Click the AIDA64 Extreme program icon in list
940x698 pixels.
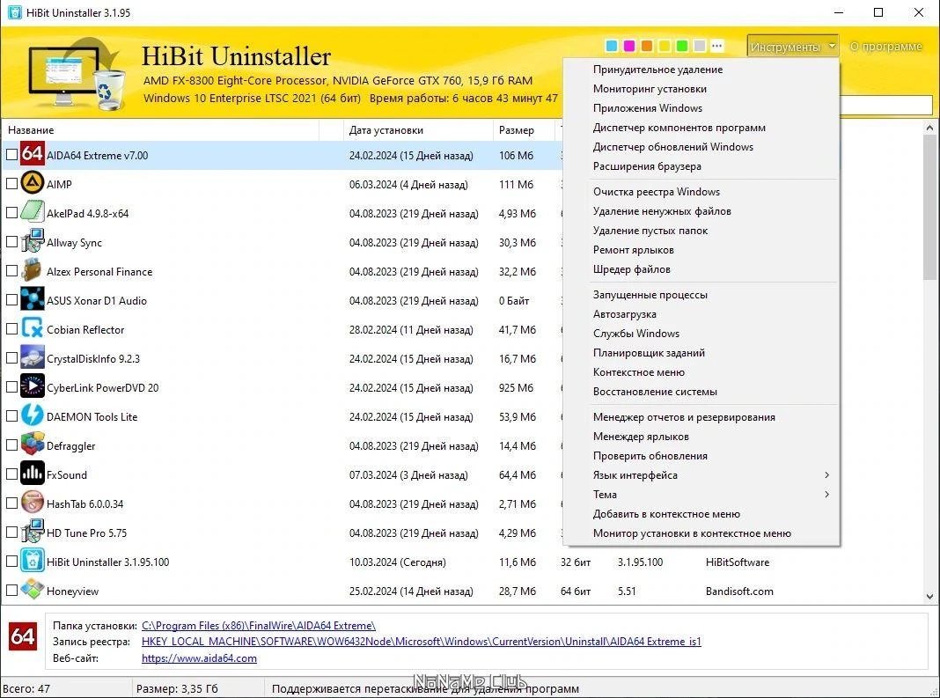[32, 154]
